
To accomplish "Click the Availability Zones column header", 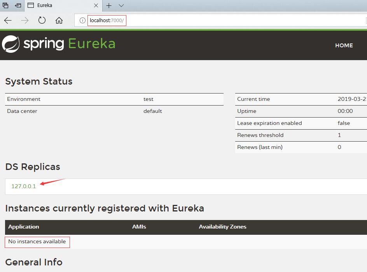I will (x=222, y=227).
